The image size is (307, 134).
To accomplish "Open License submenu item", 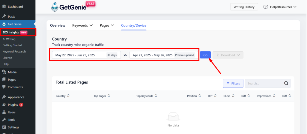I will tap(7, 58).
